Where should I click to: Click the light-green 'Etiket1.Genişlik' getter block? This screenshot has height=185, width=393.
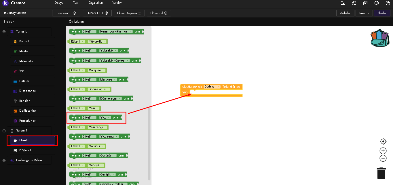point(87,165)
